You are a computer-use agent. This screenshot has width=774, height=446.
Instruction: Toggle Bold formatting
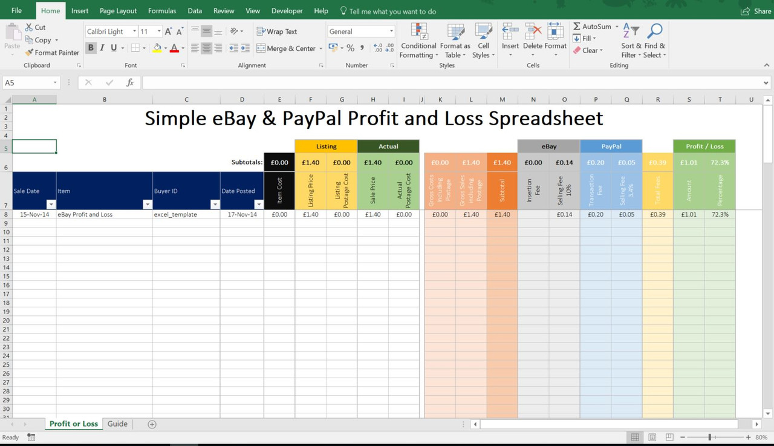(x=91, y=48)
